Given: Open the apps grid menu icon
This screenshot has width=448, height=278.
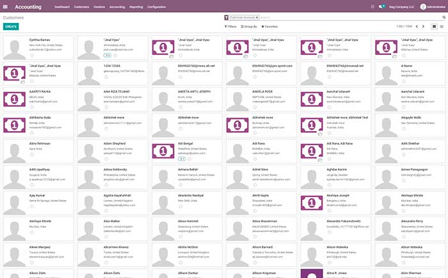Looking at the screenshot, I should (x=5, y=6).
